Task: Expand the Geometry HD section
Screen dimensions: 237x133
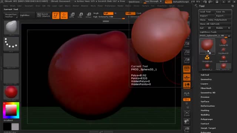Action: [x=208, y=93]
